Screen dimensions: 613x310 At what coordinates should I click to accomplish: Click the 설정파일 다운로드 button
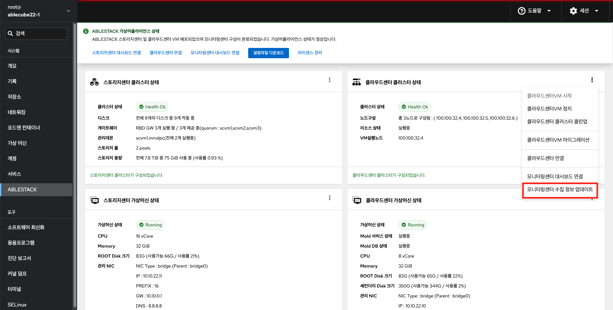point(268,53)
